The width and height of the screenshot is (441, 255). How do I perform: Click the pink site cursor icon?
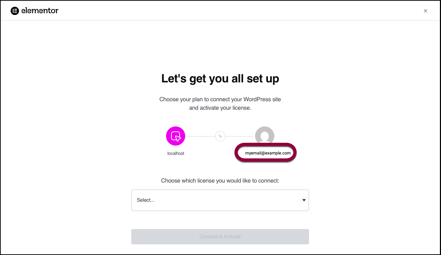point(176,136)
